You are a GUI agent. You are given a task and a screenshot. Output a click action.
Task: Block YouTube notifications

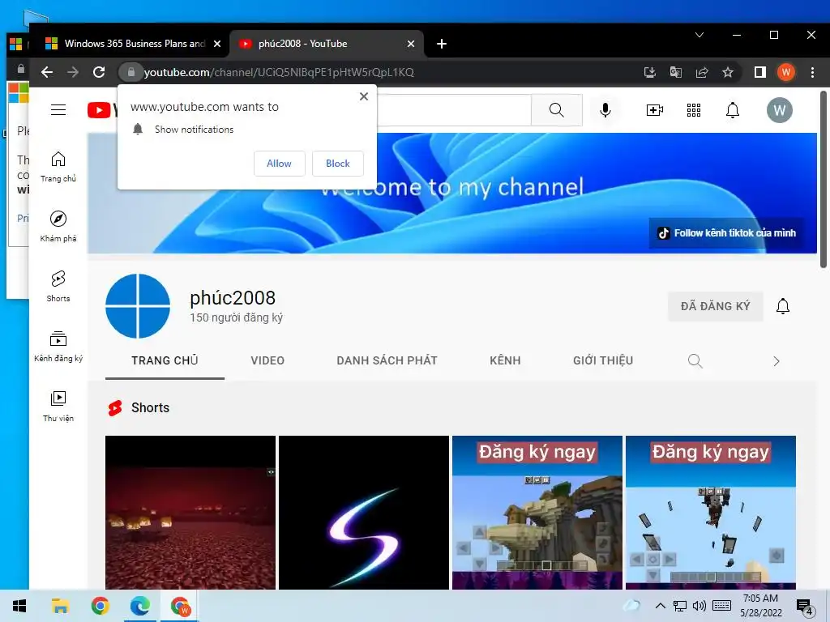click(x=338, y=164)
